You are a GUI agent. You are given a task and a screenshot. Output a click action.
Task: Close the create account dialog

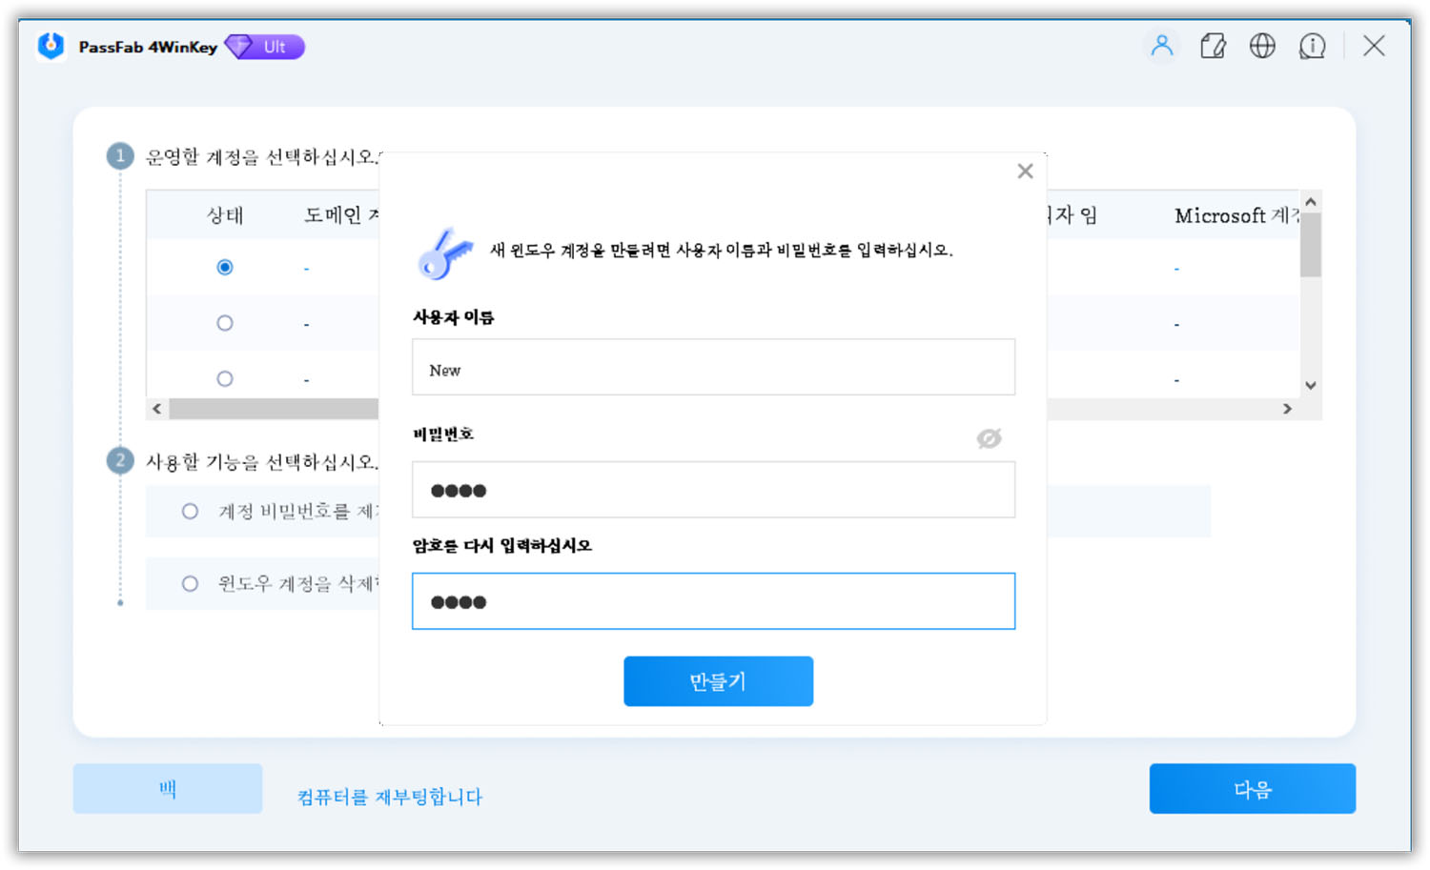click(1025, 171)
